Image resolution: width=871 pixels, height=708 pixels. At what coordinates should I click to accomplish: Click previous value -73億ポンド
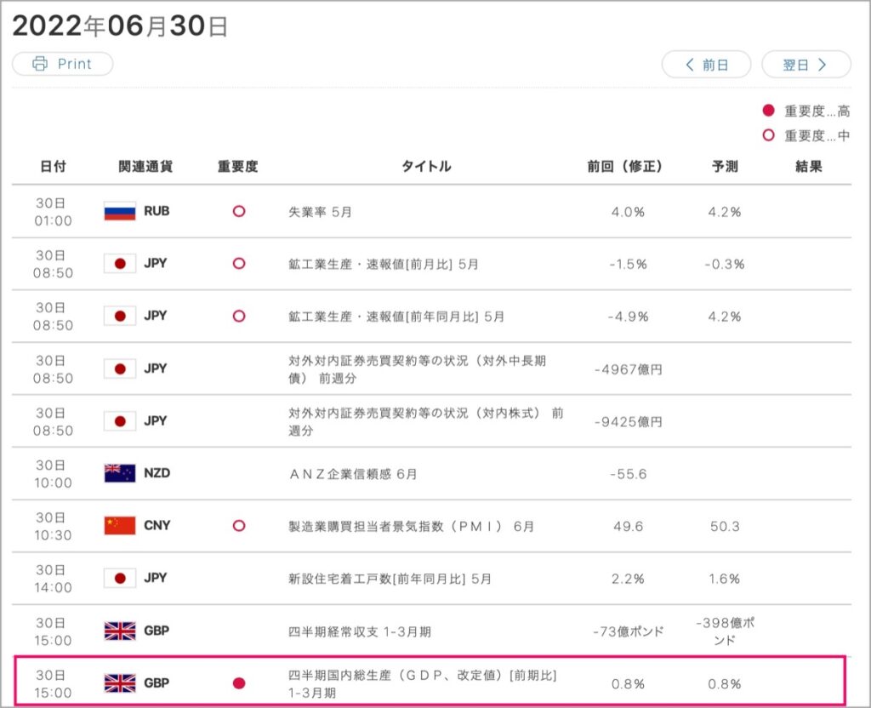[x=629, y=631]
